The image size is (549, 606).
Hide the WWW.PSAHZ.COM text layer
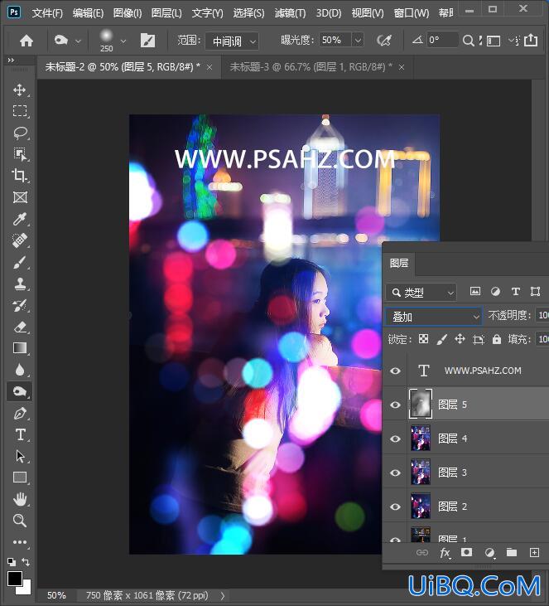point(395,371)
